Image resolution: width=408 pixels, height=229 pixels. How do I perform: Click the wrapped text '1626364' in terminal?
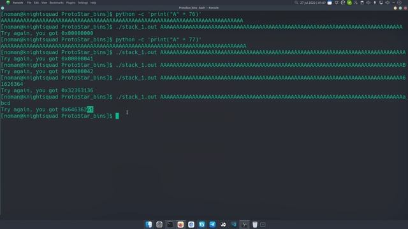click(x=11, y=84)
